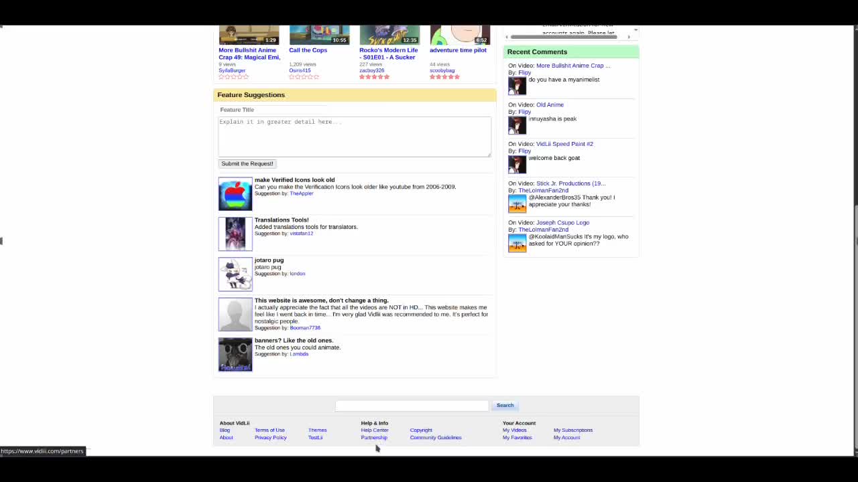Click the suggestion details text area

point(354,137)
